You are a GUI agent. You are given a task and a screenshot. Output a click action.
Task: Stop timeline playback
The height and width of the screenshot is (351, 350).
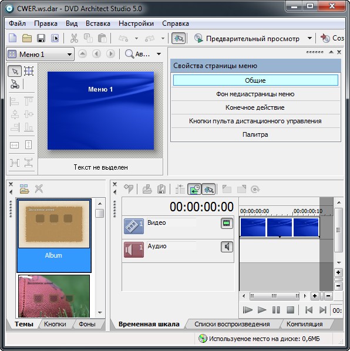pos(290,310)
